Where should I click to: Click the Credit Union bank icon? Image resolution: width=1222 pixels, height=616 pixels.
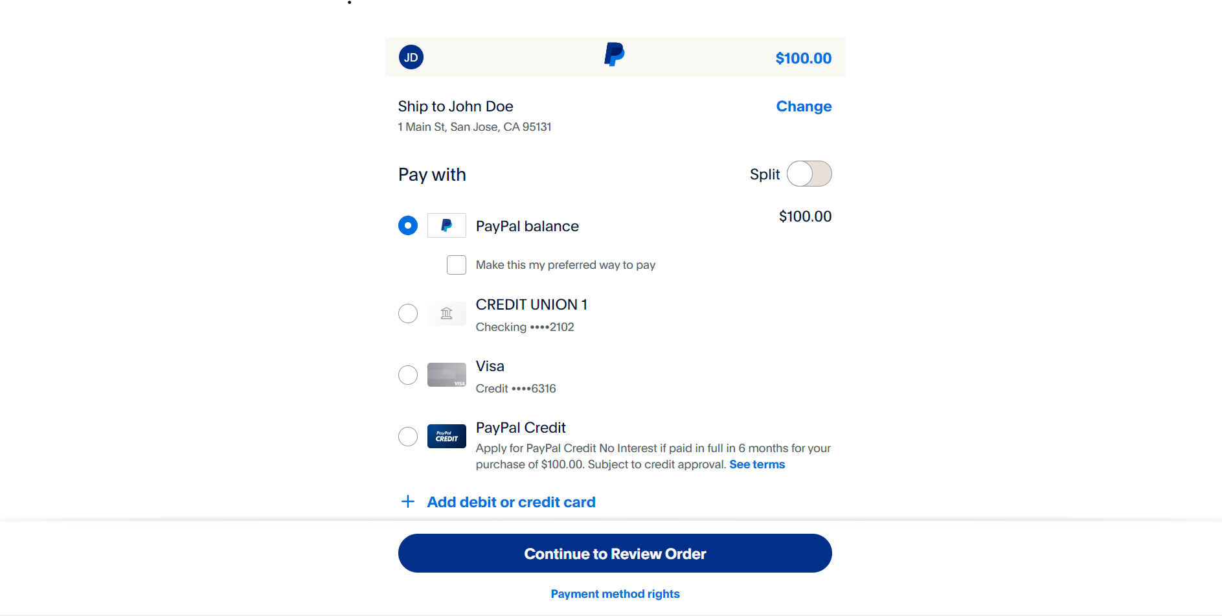(x=446, y=314)
